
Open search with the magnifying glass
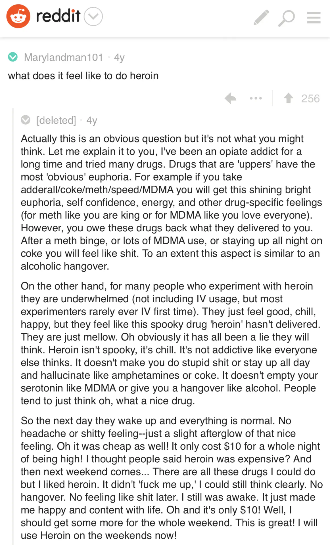[x=286, y=18]
